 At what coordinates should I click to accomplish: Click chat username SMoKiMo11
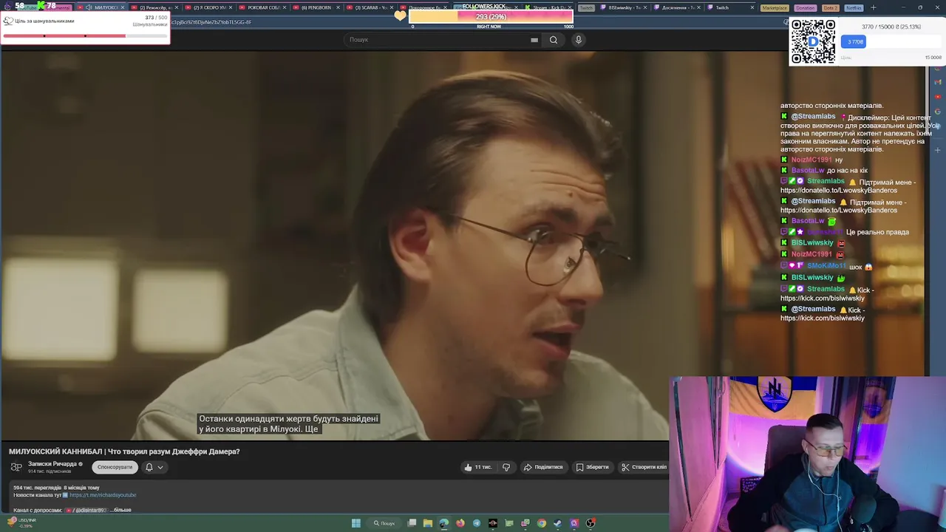[826, 266]
